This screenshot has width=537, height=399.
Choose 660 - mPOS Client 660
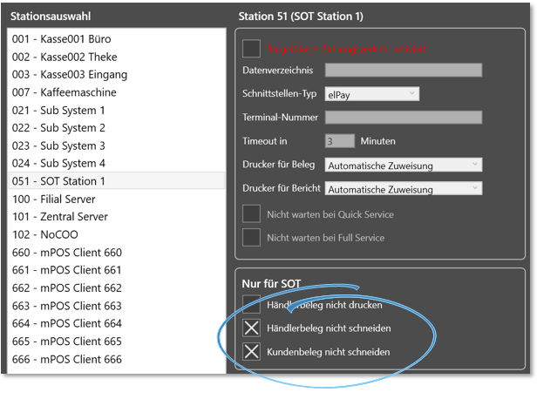tap(117, 252)
